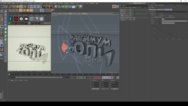Viewport: 188px width, 106px height.
Task: Toggle Enable checkbox in Soft Selection
Action: coord(155,14)
